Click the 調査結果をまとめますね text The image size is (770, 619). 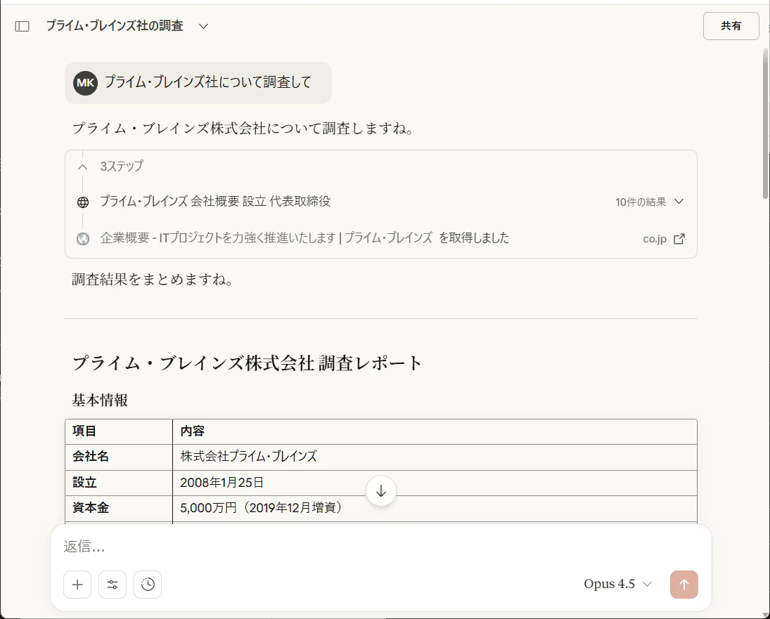[153, 279]
